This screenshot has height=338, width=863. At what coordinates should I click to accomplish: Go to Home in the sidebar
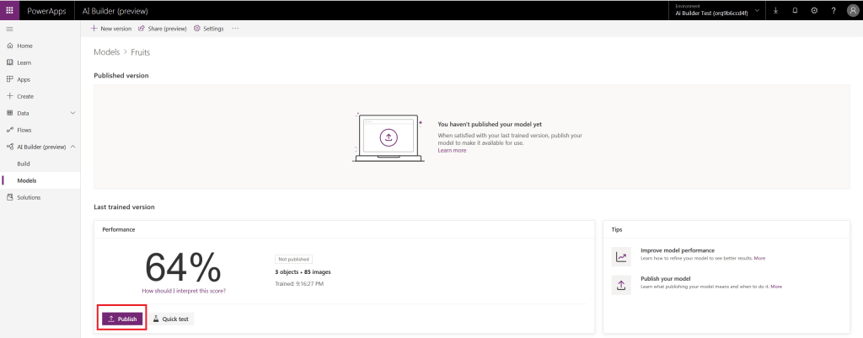point(24,46)
